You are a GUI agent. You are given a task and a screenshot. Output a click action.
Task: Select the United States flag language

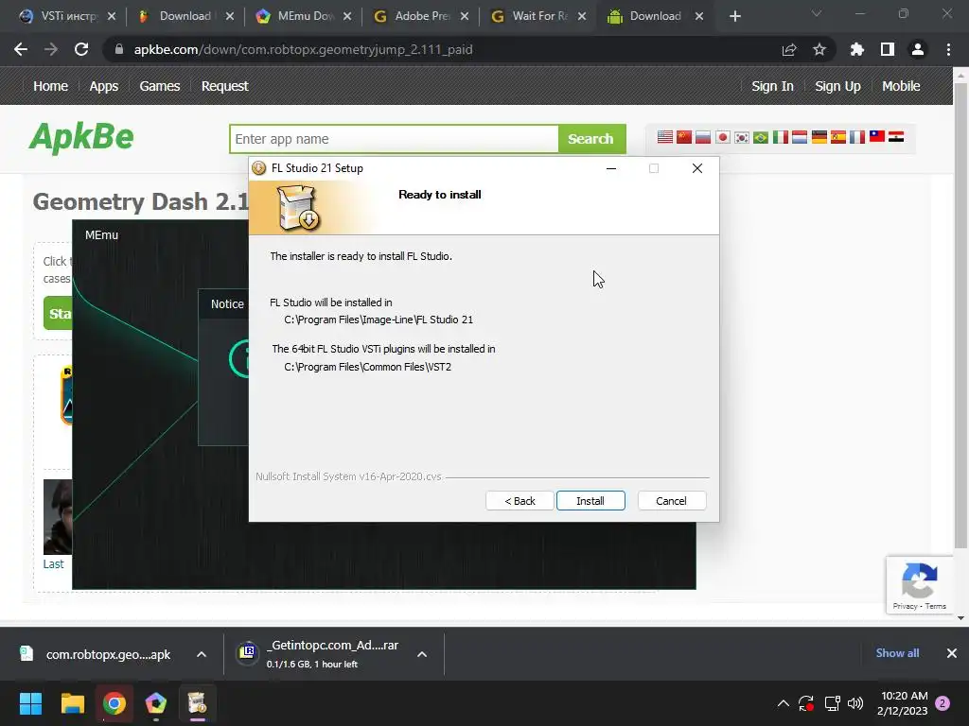[x=665, y=137]
